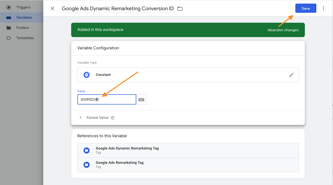Screen dimensions: 333x185
Task: Click the Variable Type label
Action: (87, 62)
